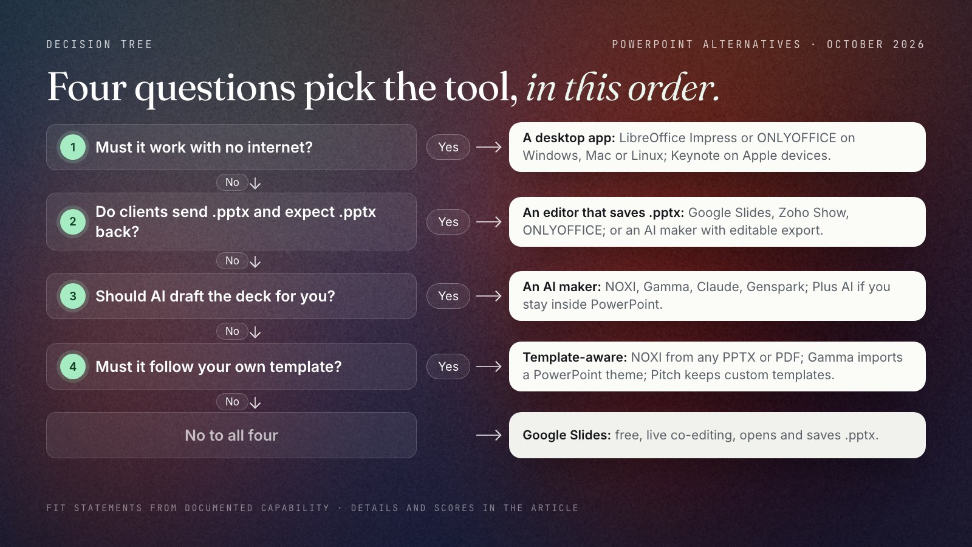Choose No pill under question 2
This screenshot has height=547, width=972.
[x=232, y=261]
